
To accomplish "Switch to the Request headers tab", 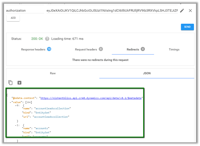I will pyautogui.click(x=86, y=49).
